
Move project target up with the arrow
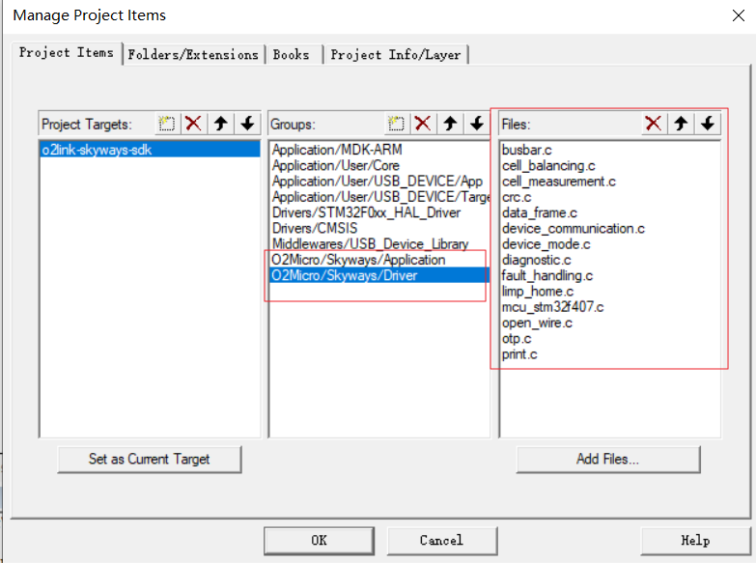click(x=221, y=124)
